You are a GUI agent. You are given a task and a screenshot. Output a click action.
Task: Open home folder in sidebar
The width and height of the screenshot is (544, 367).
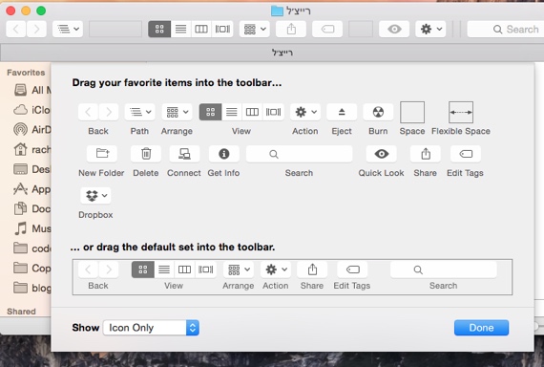pos(31,149)
